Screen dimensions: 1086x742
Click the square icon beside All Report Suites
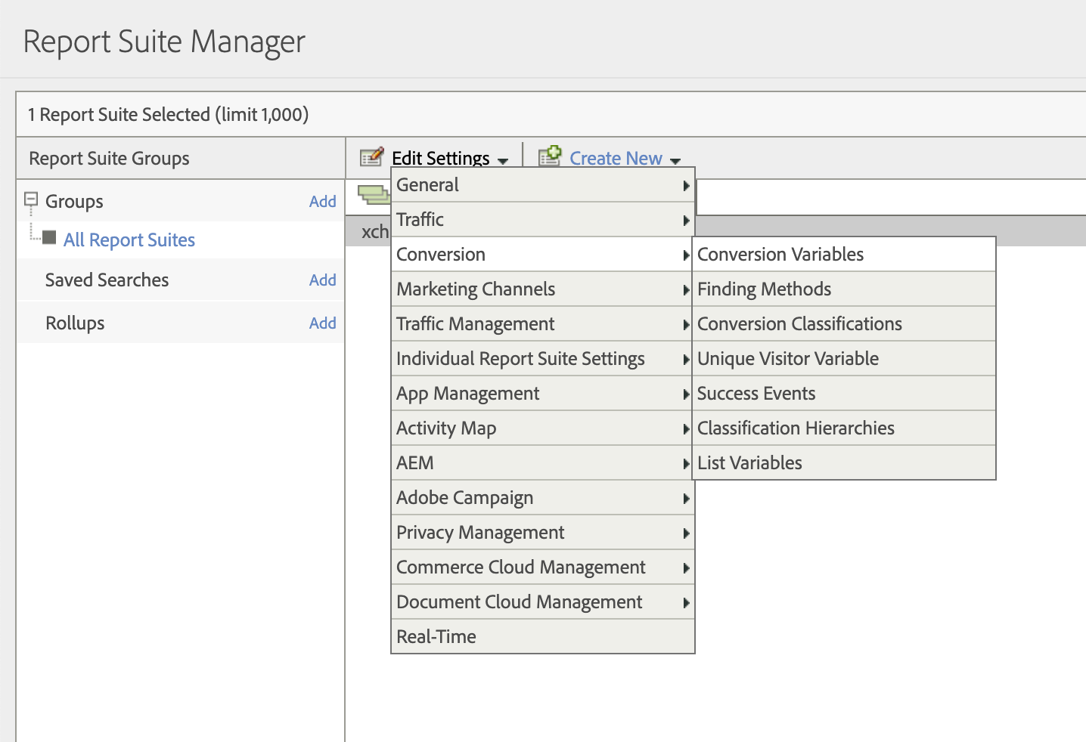coord(49,239)
